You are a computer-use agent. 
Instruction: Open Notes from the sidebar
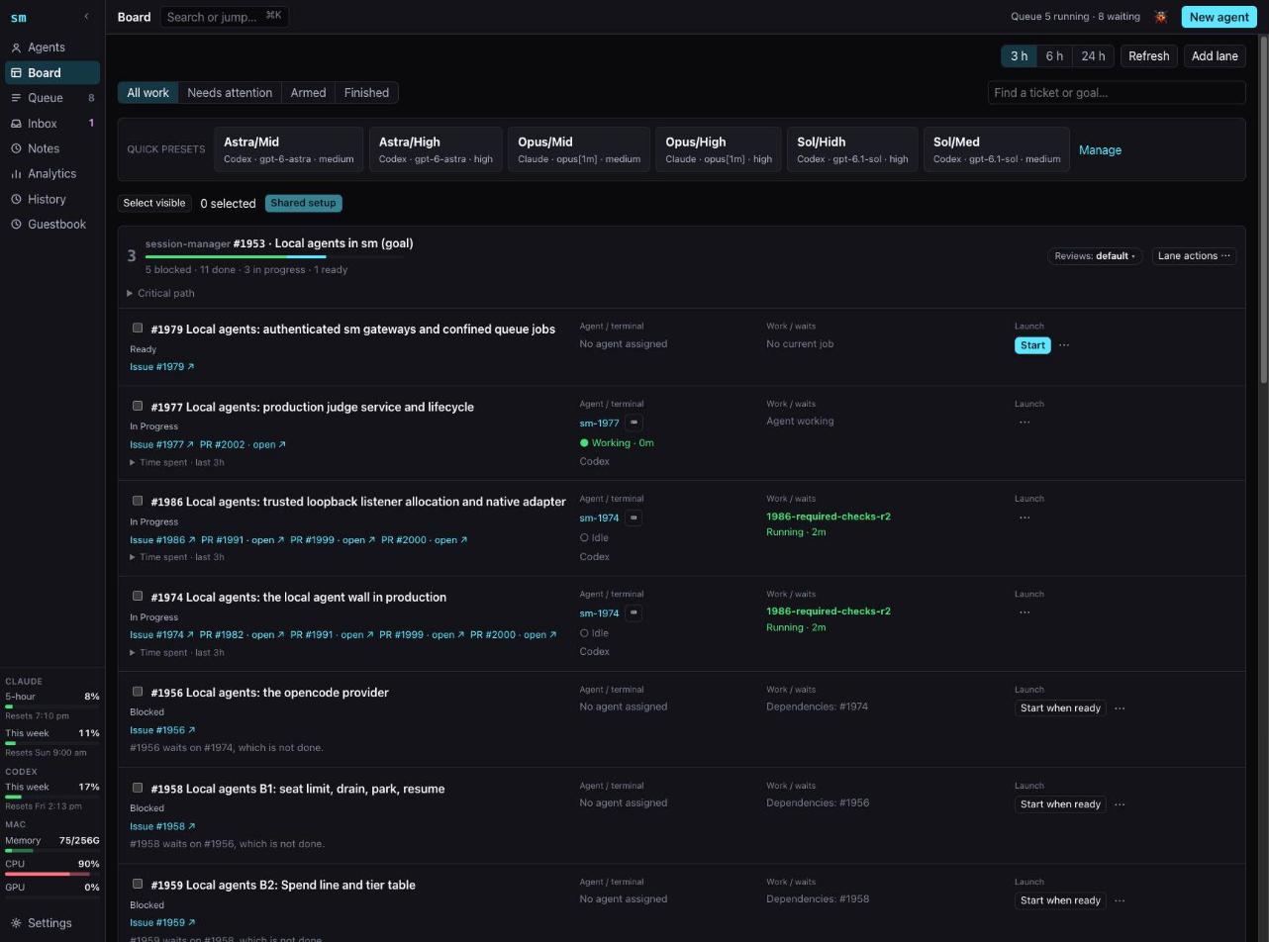coord(52,148)
